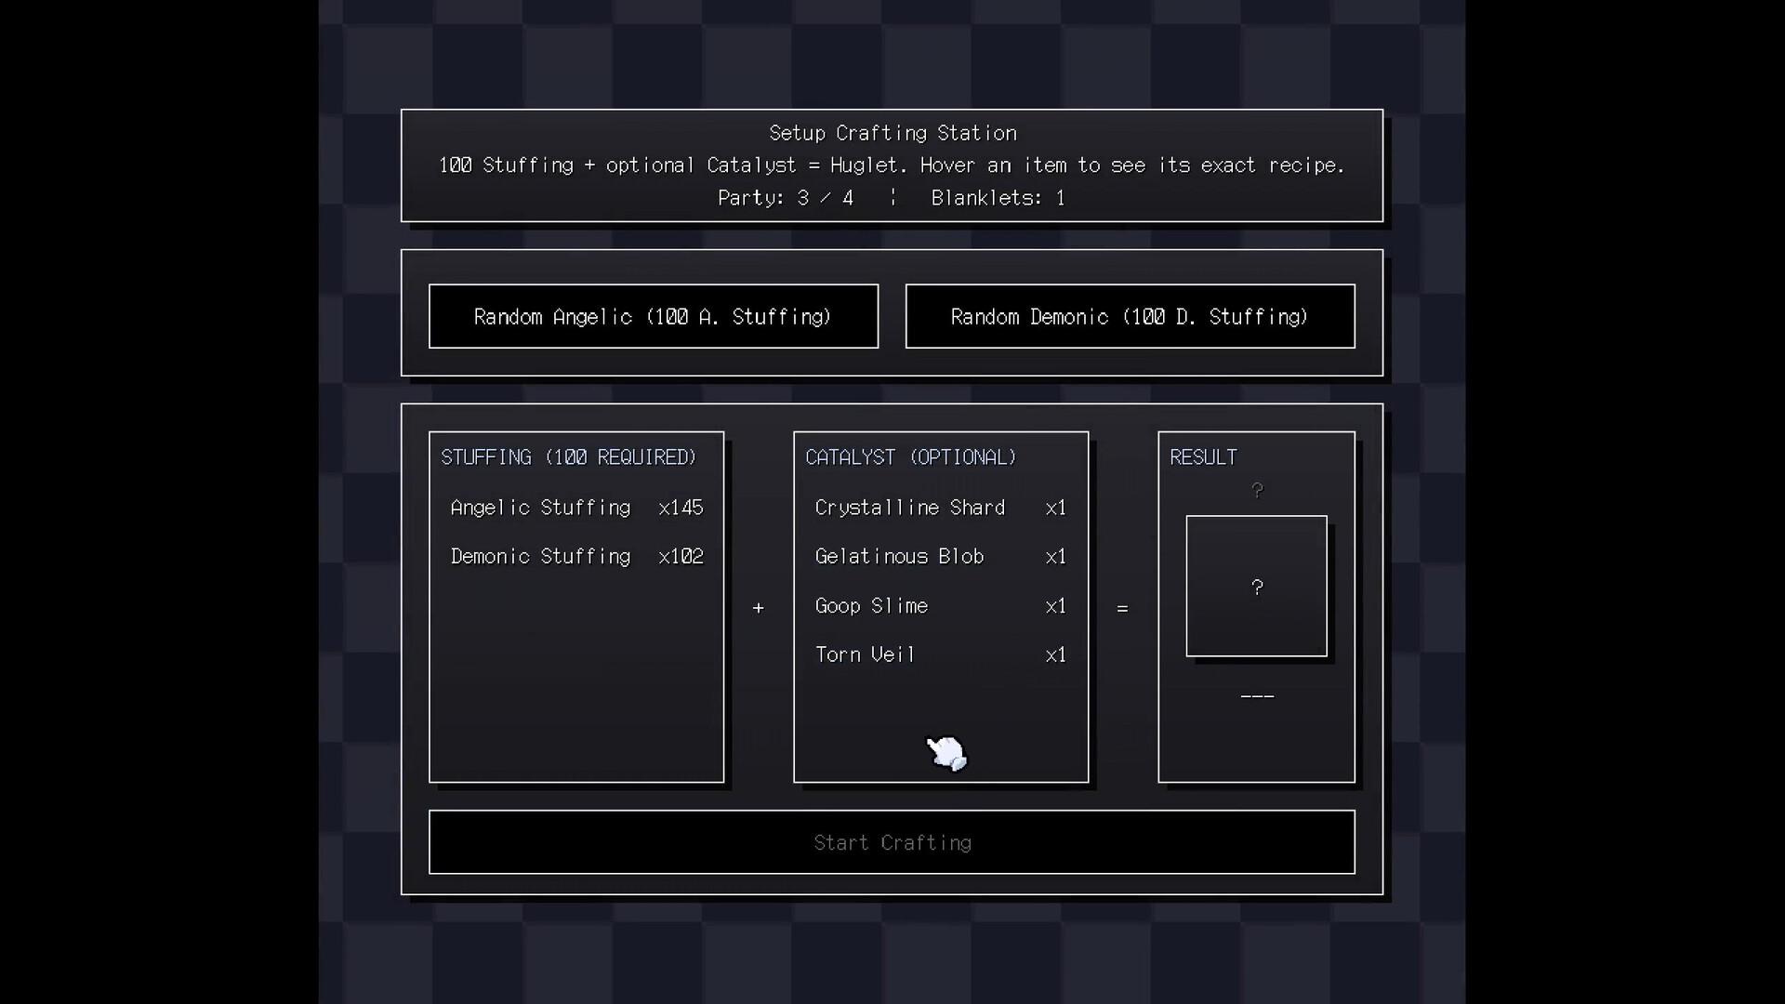
Task: Pick the Gelatinous Blob catalyst
Action: tap(941, 556)
